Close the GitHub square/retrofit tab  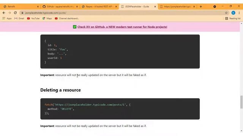pyautogui.click(x=77, y=7)
